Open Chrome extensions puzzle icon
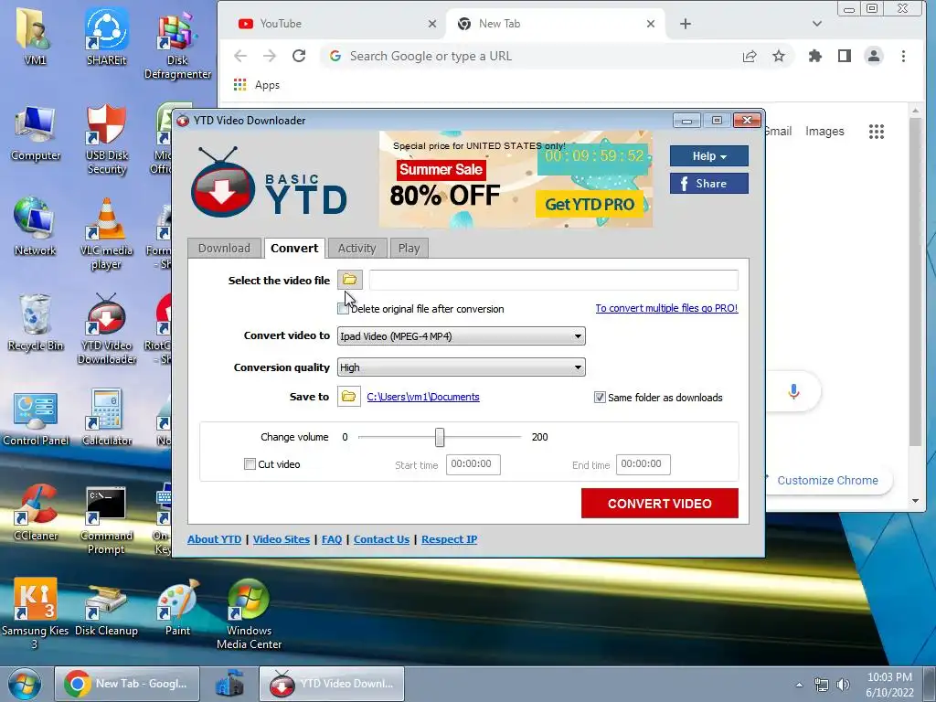The height and width of the screenshot is (702, 936). (x=814, y=56)
